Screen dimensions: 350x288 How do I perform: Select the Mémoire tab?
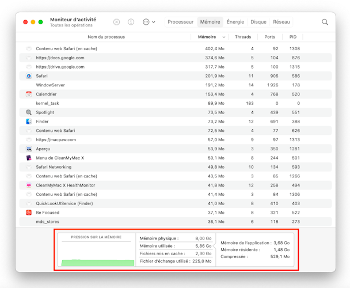210,22
